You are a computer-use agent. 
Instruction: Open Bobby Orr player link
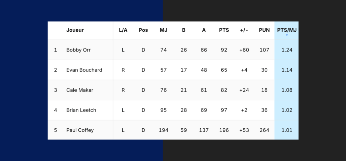(x=78, y=50)
